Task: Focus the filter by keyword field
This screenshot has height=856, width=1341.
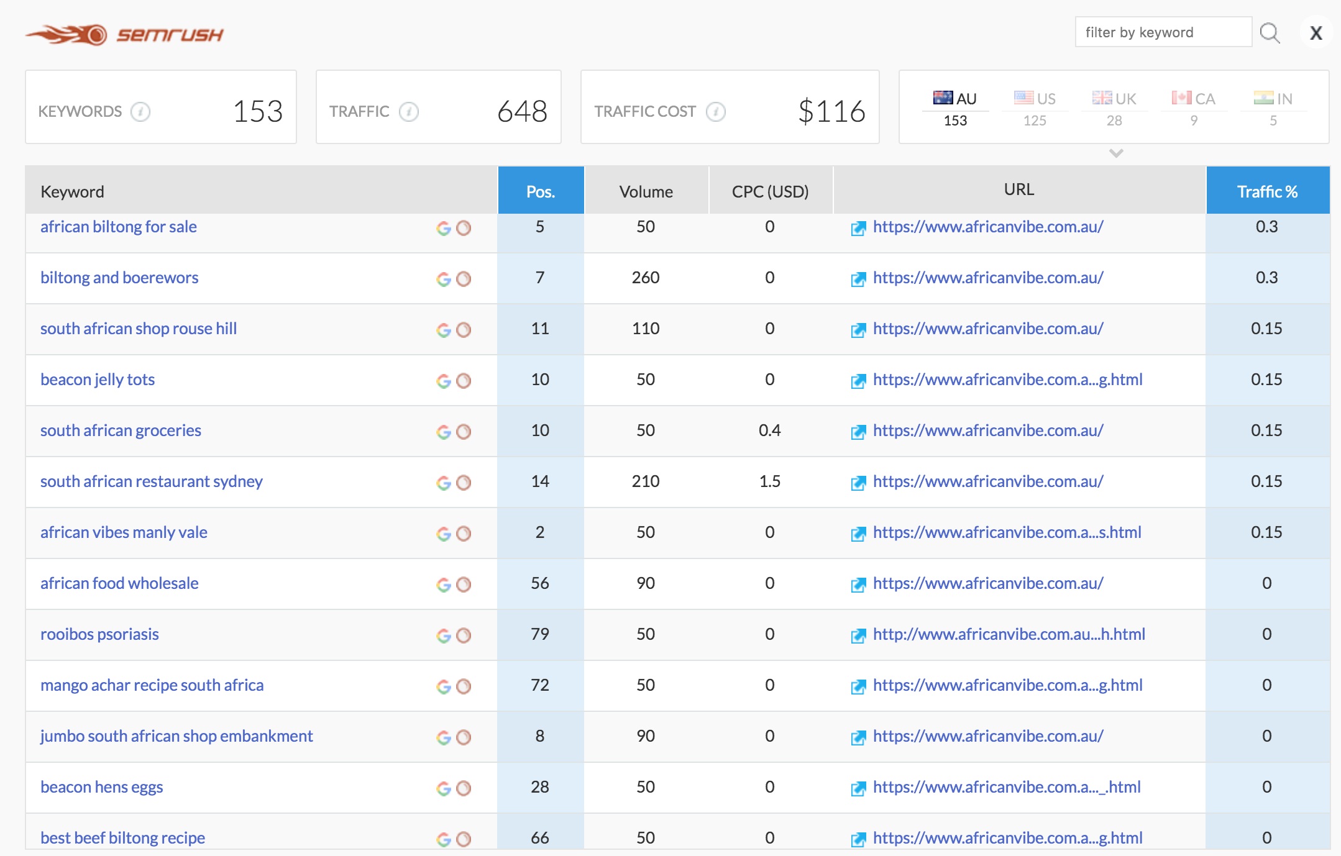Action: 1163,32
